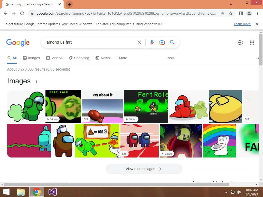Open the Windows Start button
Screen dimensions: 263x197
[6, 192]
